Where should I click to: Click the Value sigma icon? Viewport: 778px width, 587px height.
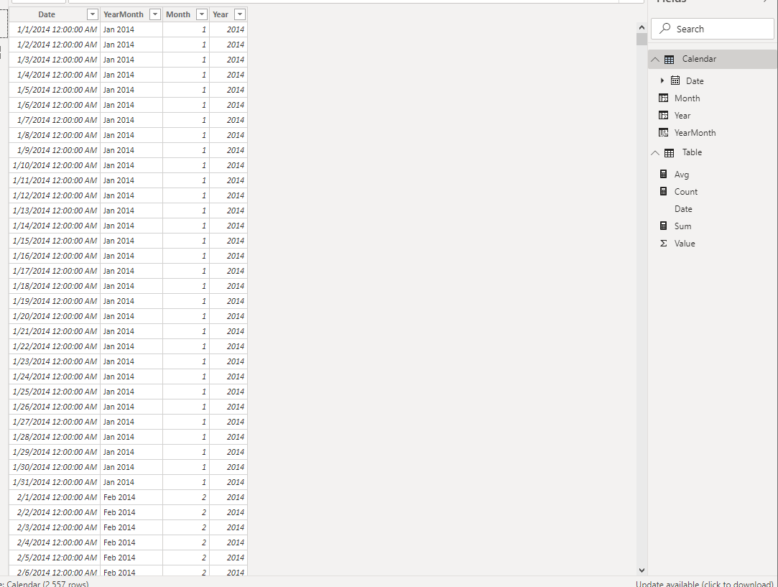click(663, 243)
